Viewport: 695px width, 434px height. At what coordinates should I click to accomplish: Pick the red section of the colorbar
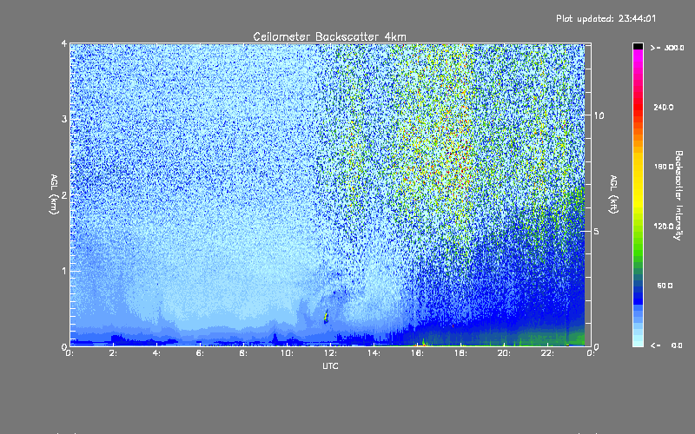coord(638,105)
